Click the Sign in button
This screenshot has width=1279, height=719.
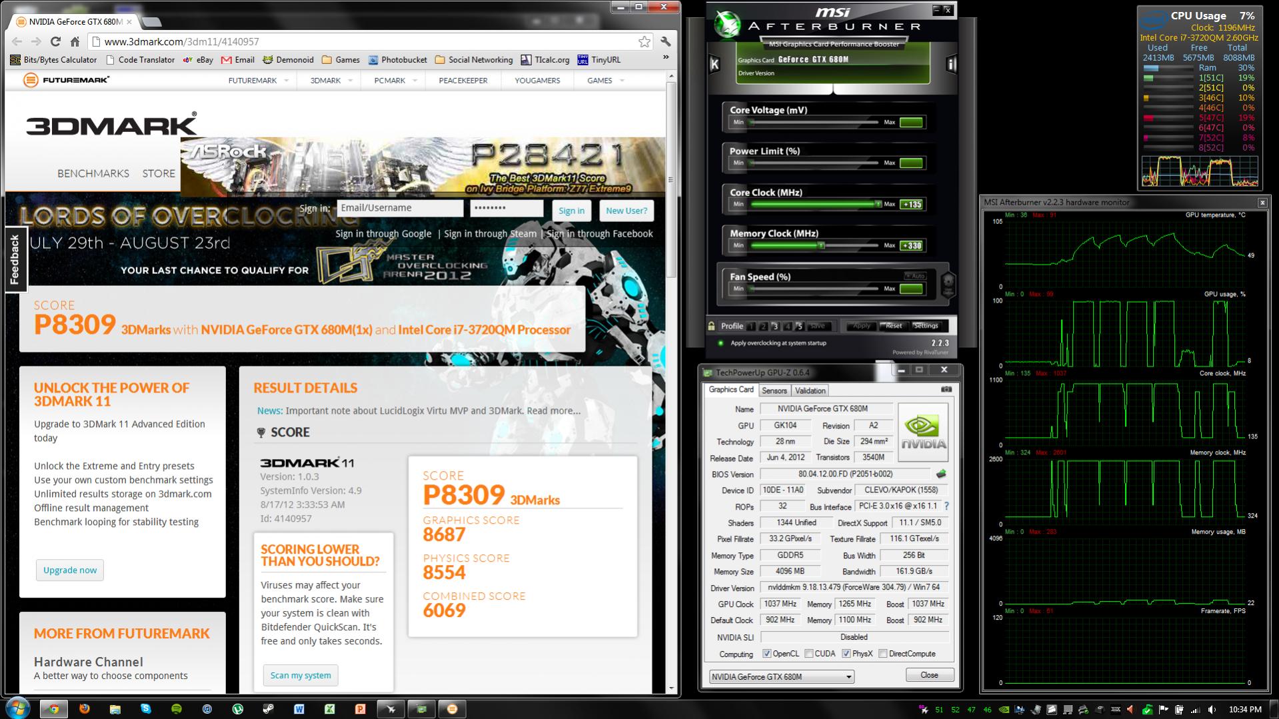pyautogui.click(x=571, y=211)
